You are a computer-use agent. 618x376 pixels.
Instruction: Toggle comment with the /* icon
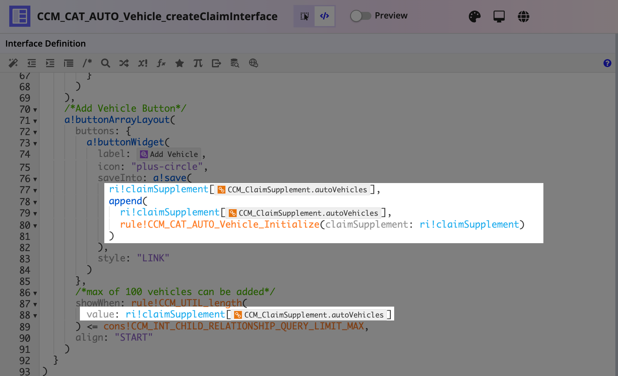pos(87,63)
